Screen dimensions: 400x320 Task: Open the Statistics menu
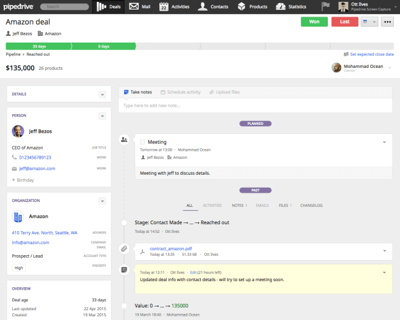point(290,7)
